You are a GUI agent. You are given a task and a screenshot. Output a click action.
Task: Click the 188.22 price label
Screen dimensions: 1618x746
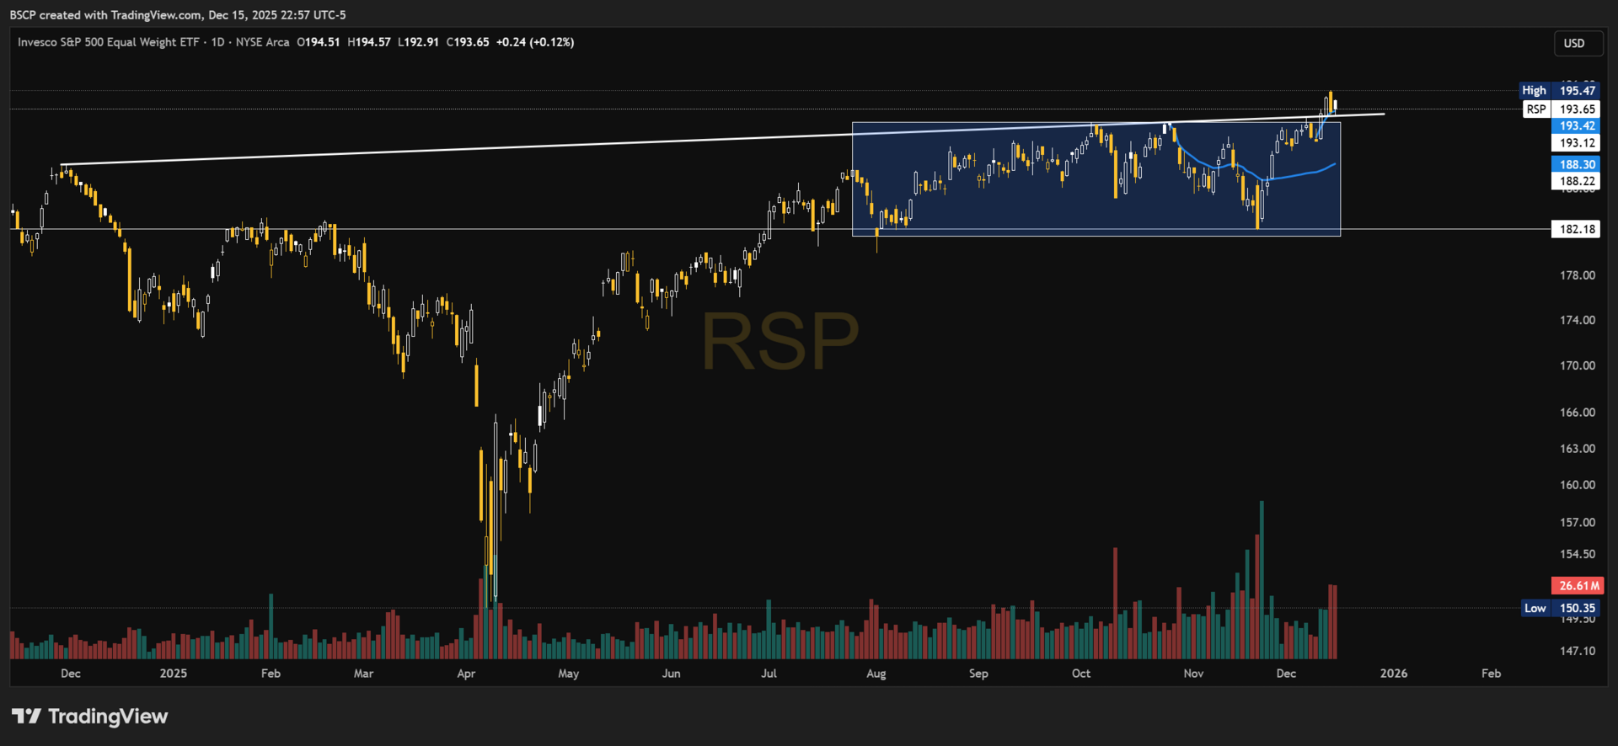tap(1575, 181)
